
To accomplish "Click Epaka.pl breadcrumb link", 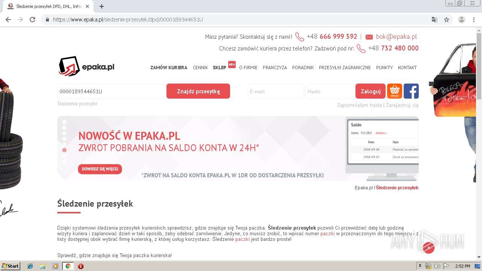I will (x=363, y=188).
